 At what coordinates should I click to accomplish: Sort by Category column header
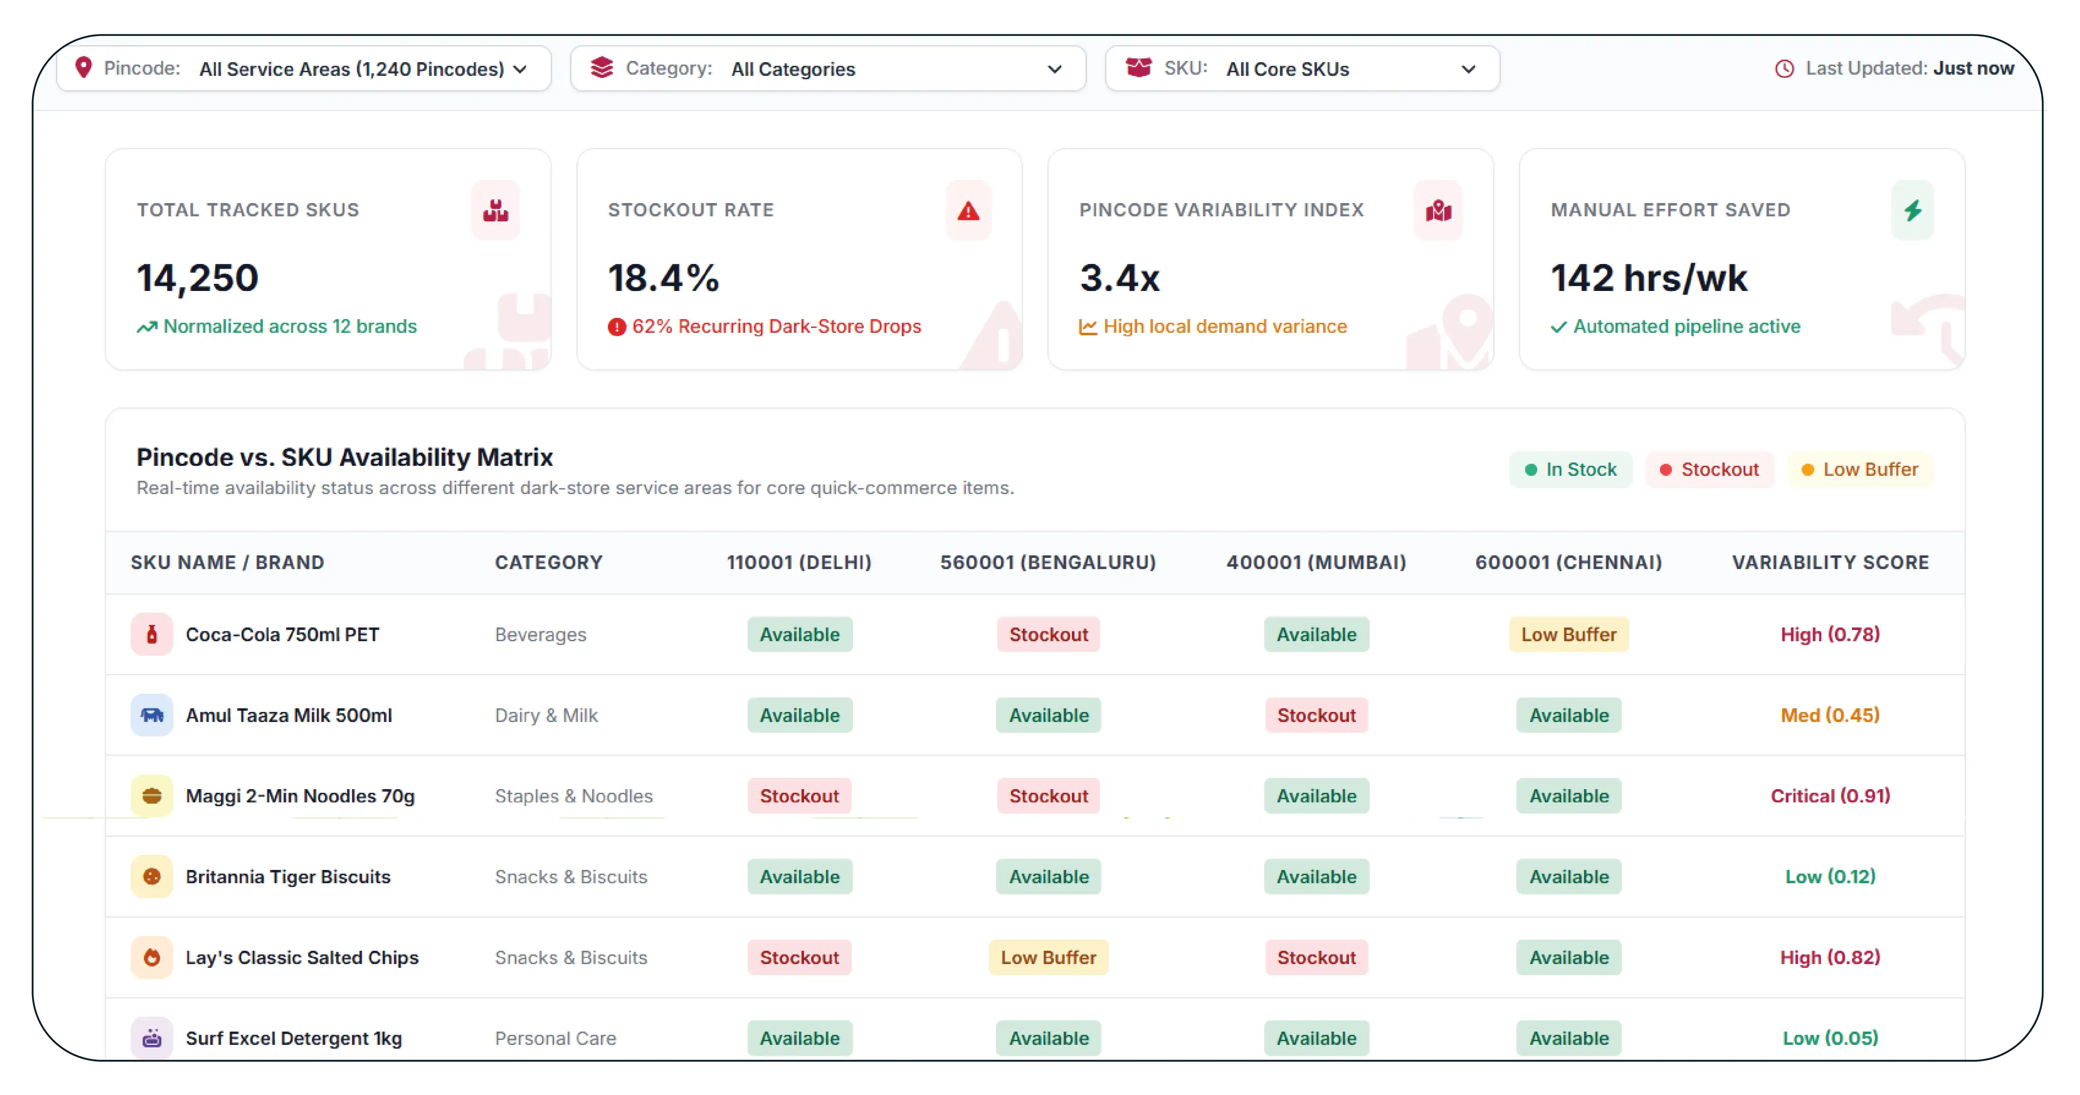549,562
